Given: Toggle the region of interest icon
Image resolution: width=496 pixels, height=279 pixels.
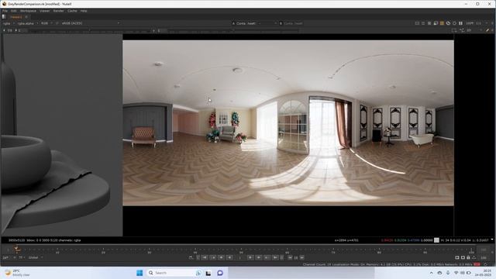Looking at the screenshot, I should tap(454, 30).
